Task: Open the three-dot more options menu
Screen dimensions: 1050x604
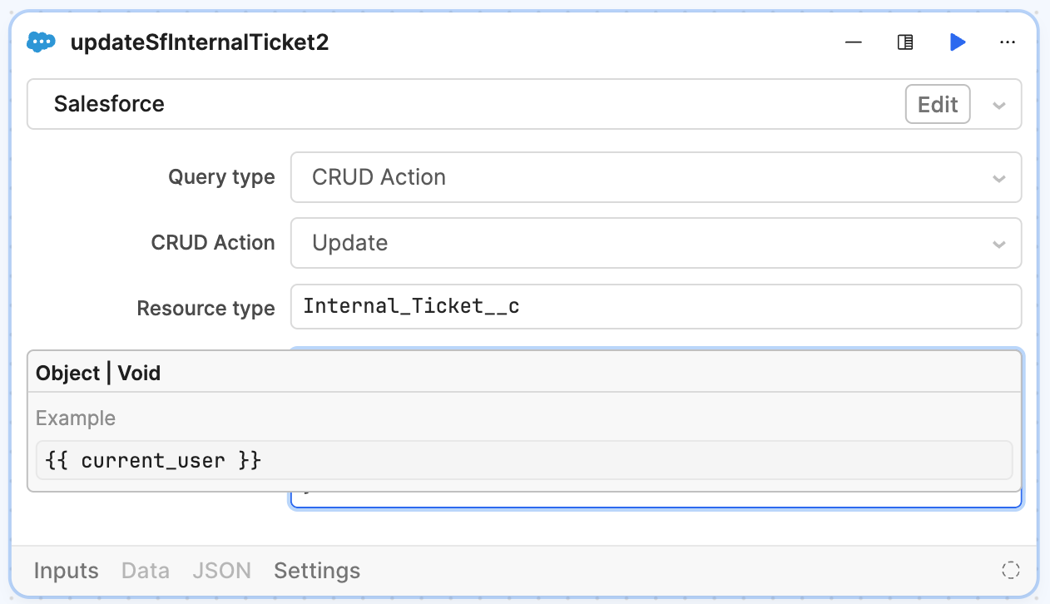Action: [x=1008, y=42]
